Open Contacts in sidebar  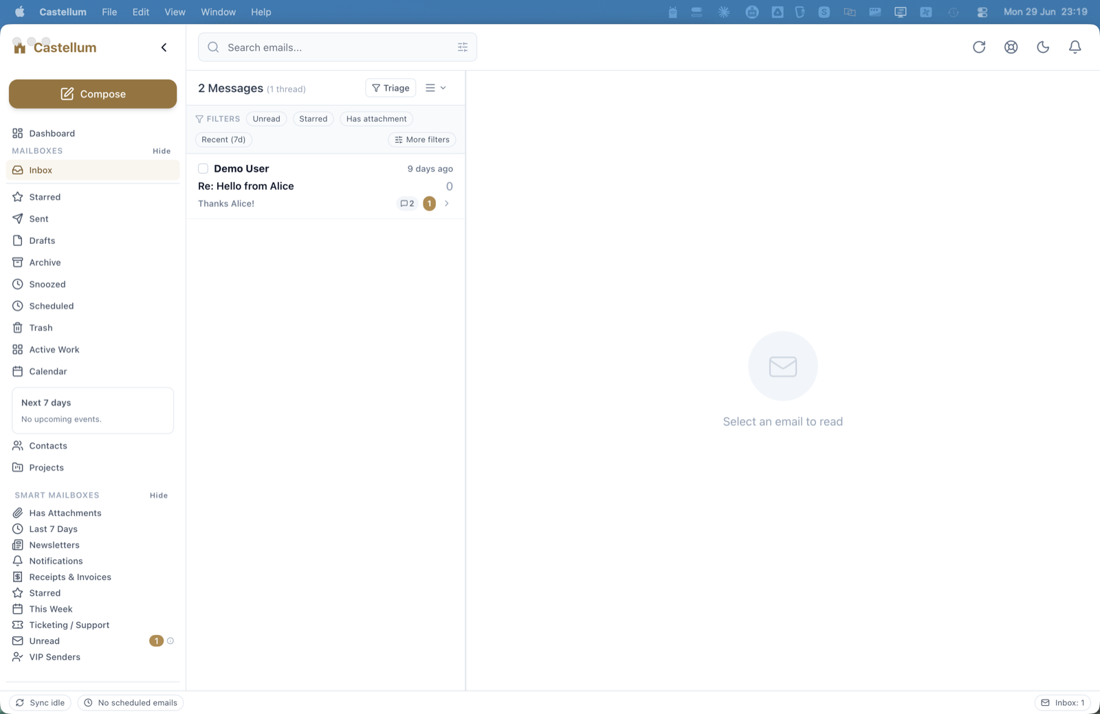tap(93, 446)
